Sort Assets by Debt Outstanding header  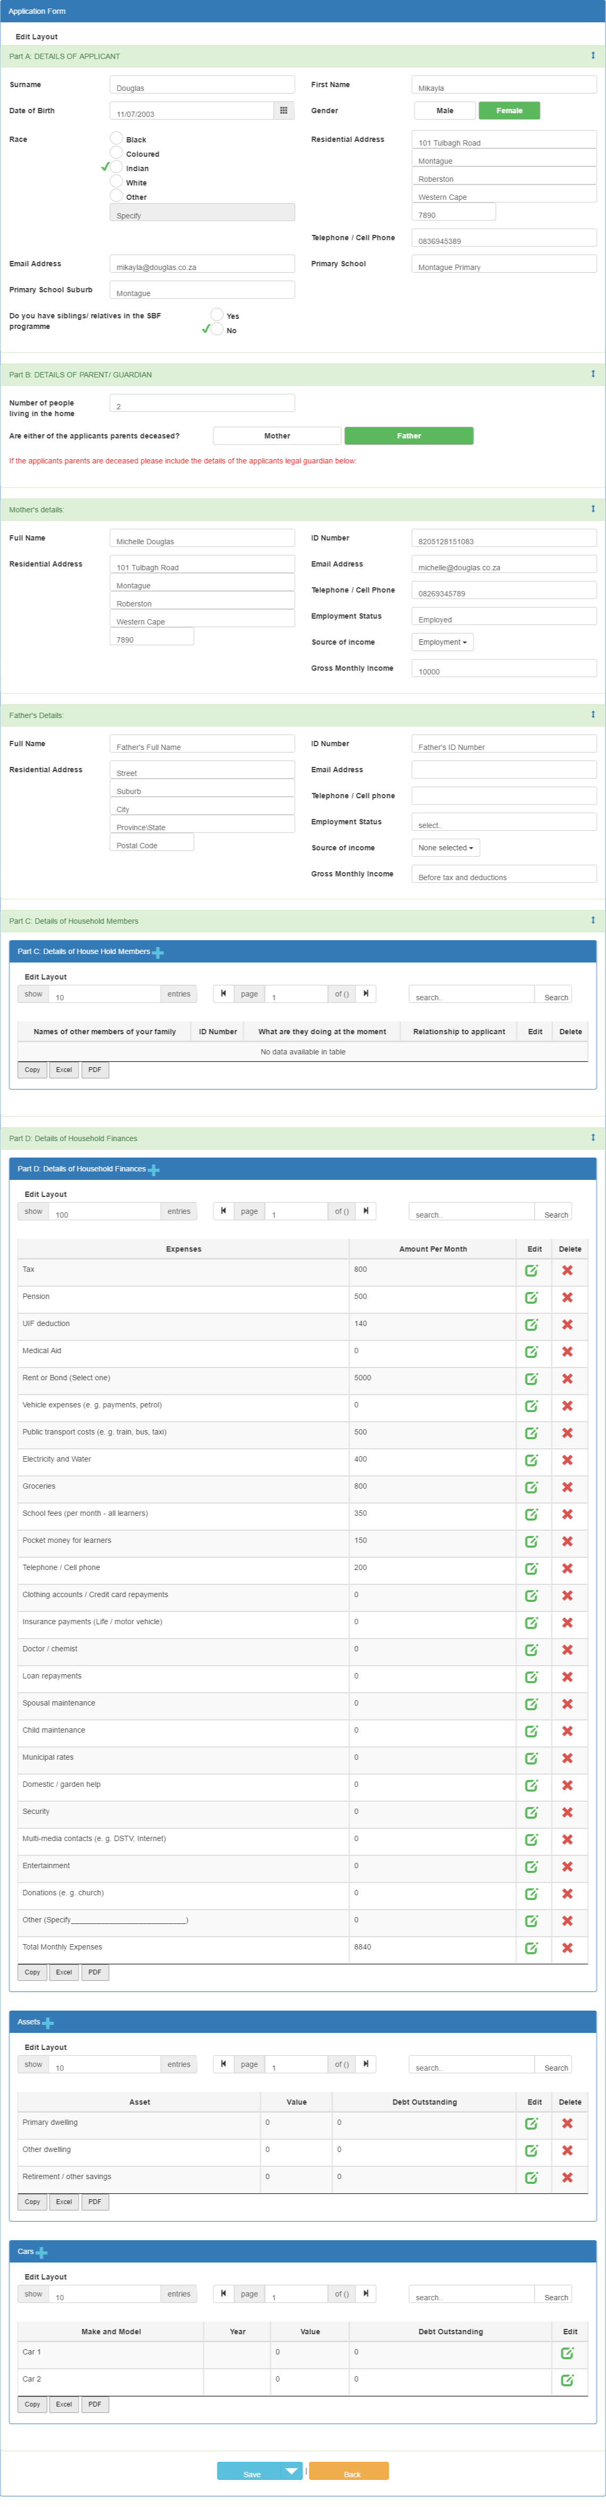coord(424,2102)
